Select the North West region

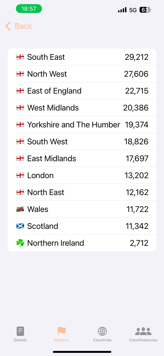[82, 74]
